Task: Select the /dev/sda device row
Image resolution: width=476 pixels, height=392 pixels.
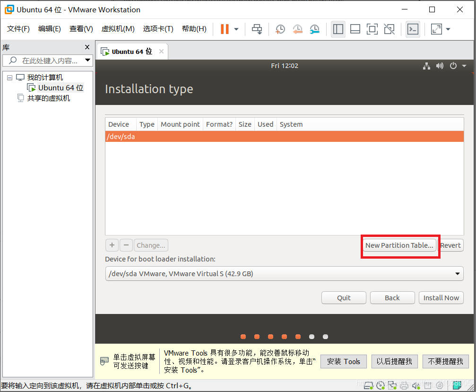Action: click(285, 137)
